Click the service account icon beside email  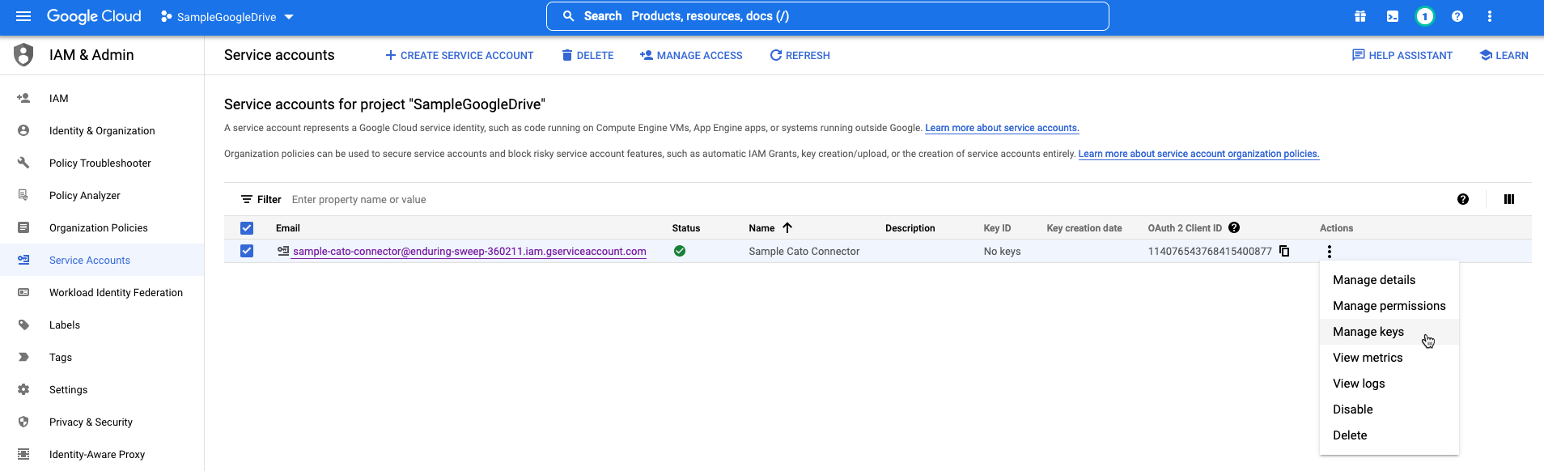click(283, 251)
